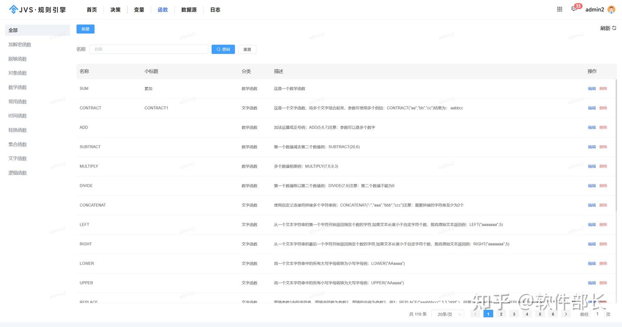Click the 新建 button to create function
622x327 pixels.
pos(85,29)
